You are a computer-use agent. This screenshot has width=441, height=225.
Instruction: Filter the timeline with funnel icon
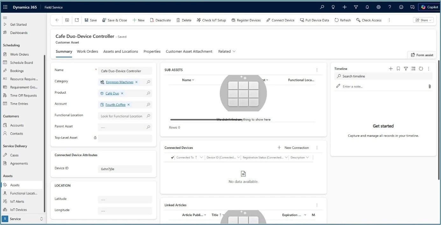(406, 69)
